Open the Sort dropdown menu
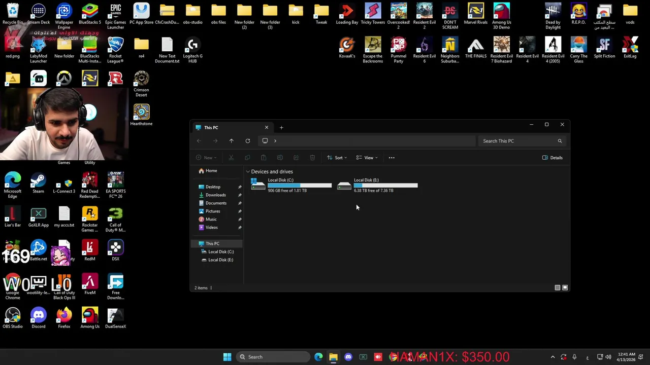This screenshot has width=650, height=365. 337,158
